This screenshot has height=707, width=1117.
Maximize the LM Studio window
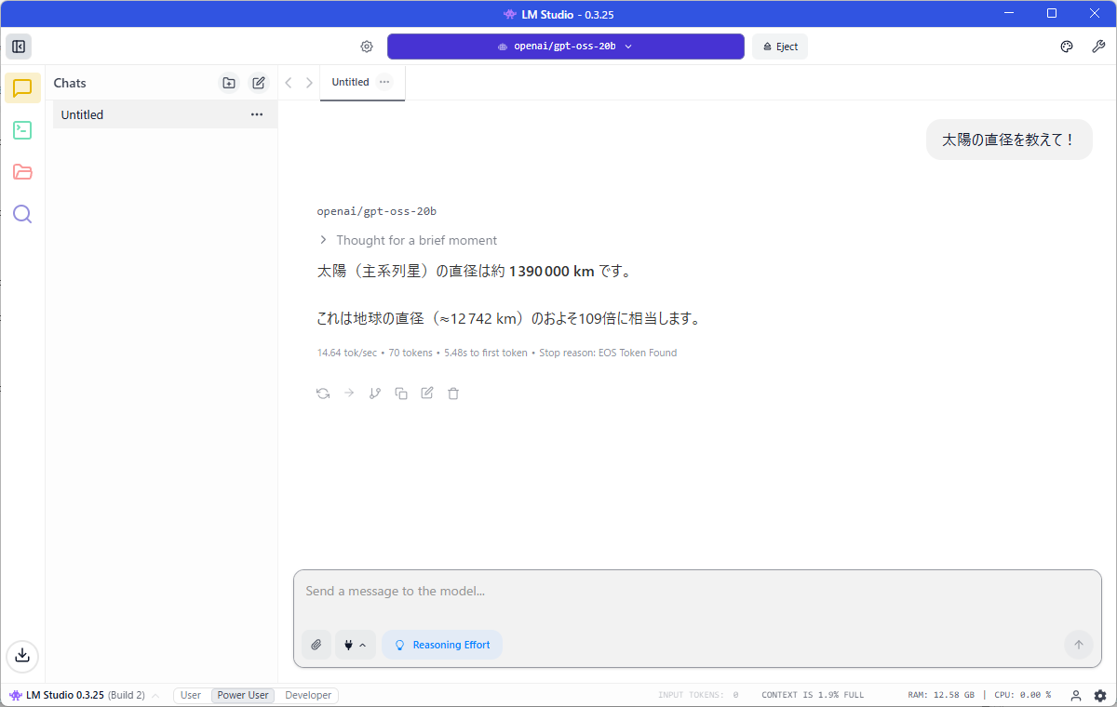1052,13
